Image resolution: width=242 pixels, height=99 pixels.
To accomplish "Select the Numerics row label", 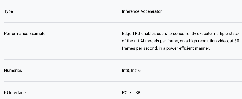I will pyautogui.click(x=13, y=71).
